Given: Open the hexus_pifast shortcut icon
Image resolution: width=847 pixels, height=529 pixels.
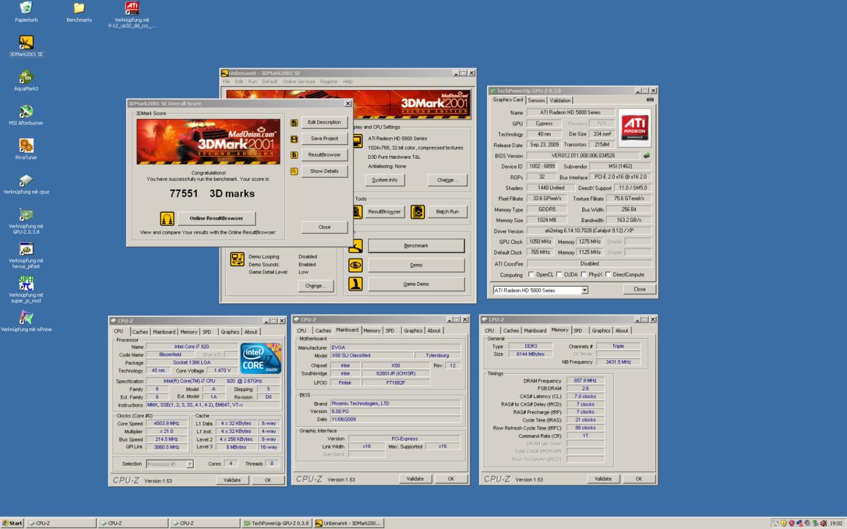Looking at the screenshot, I should click(x=26, y=249).
